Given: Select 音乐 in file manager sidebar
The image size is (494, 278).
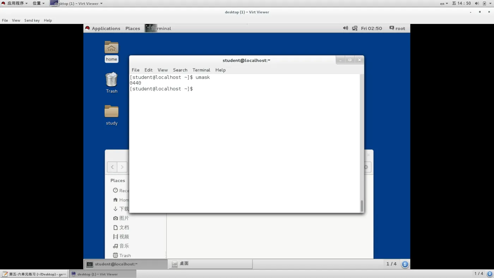Looking at the screenshot, I should (121, 246).
